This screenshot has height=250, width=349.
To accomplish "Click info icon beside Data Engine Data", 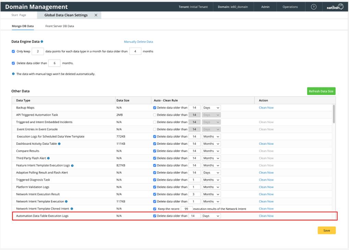I will (x=42, y=42).
